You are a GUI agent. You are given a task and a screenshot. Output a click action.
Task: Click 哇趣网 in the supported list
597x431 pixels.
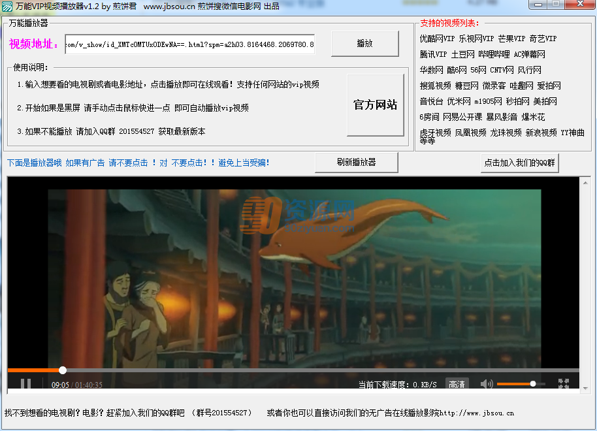pos(522,86)
